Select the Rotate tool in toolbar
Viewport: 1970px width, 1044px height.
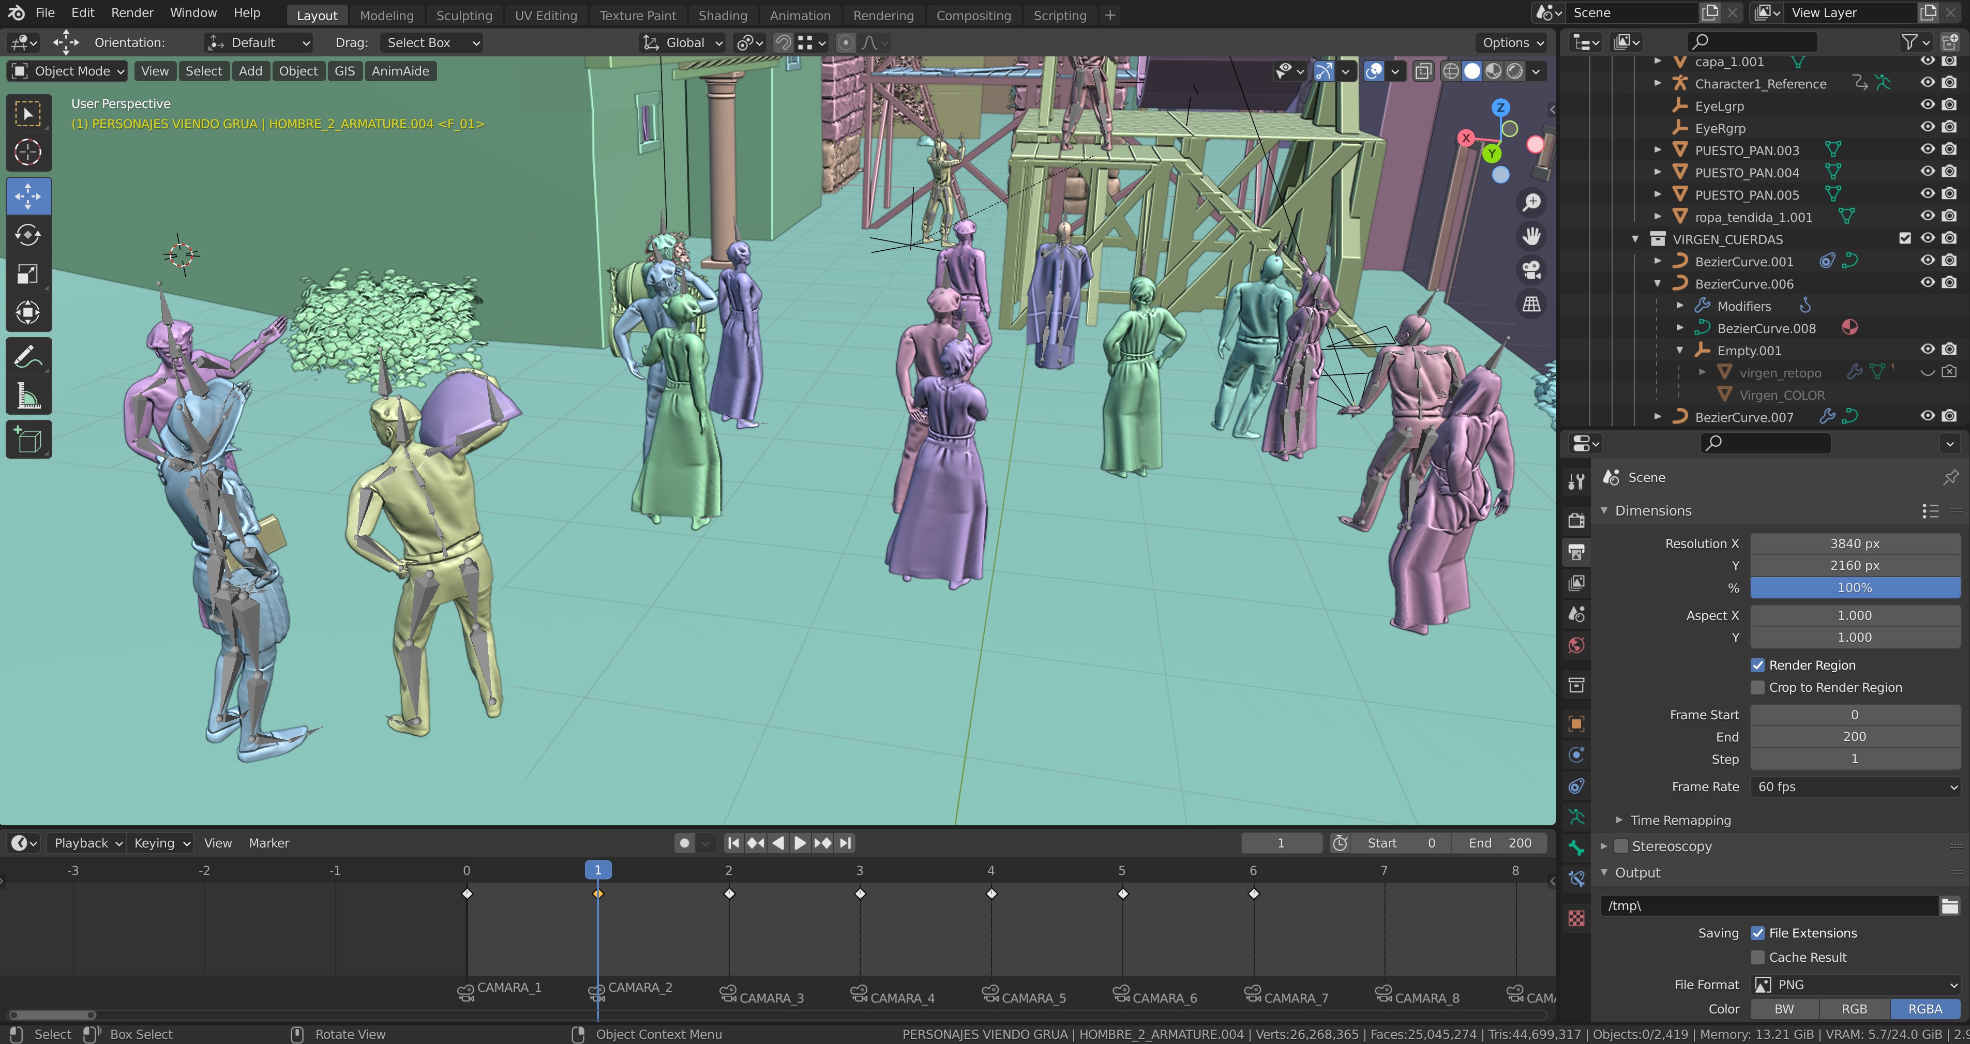point(28,235)
